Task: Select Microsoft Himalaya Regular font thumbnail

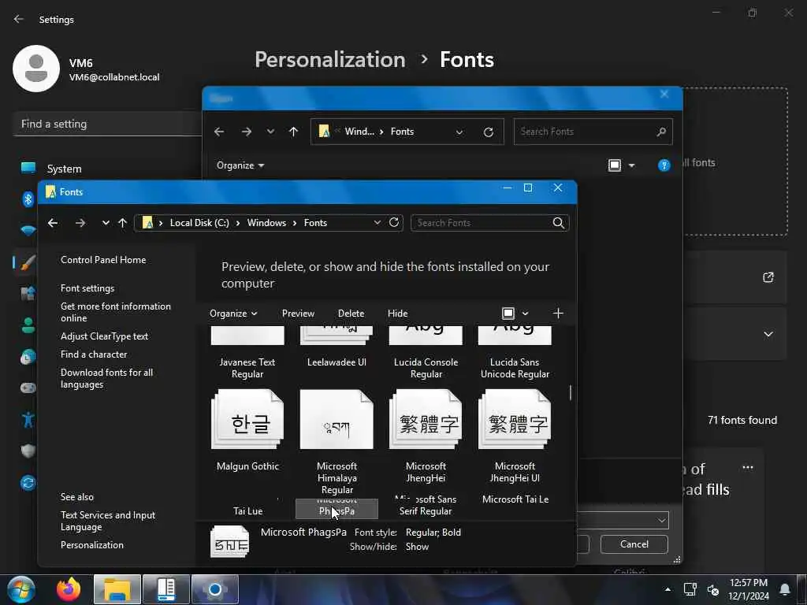Action: coord(337,420)
